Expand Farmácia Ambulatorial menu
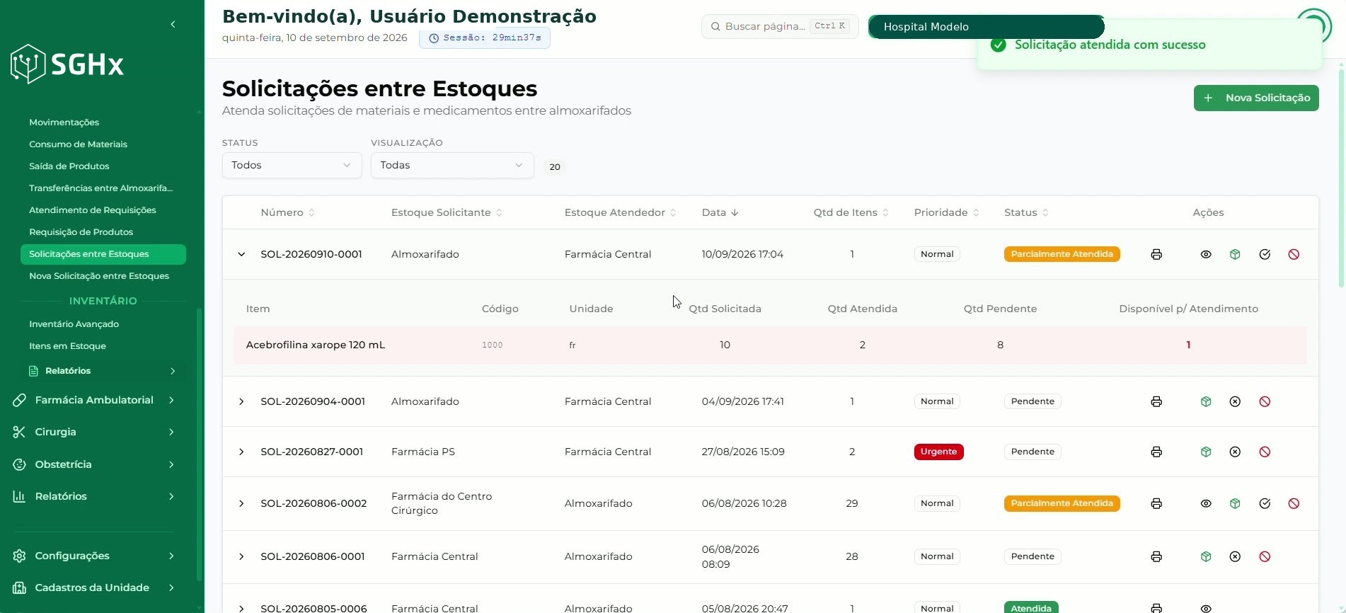This screenshot has width=1346, height=613. click(x=94, y=400)
